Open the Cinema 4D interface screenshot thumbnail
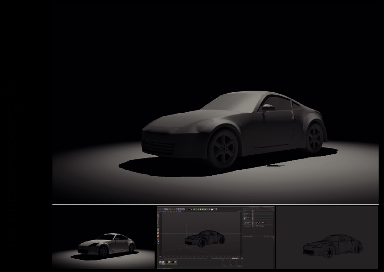Screen dimensions: 384x272 [x=216, y=237]
